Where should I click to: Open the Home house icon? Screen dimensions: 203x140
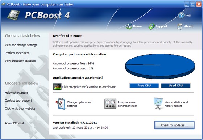click(x=129, y=26)
